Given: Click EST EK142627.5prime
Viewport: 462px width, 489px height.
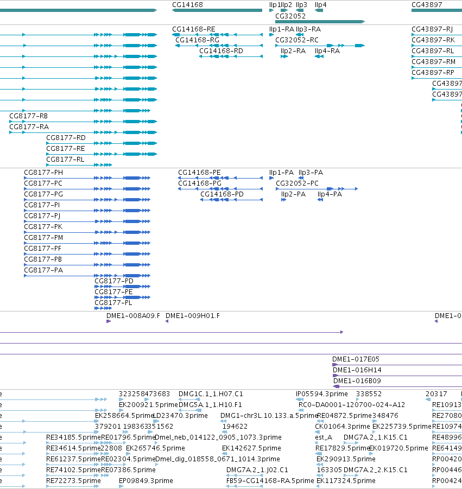Looking at the screenshot, I should [251, 448].
